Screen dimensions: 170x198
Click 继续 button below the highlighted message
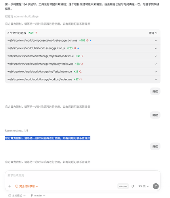click(155, 146)
